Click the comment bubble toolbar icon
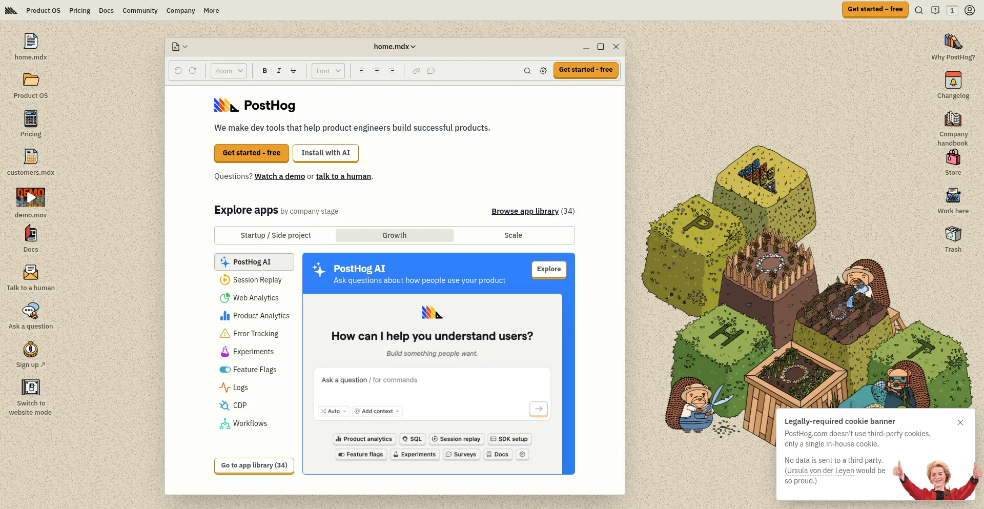984x509 pixels. 431,71
